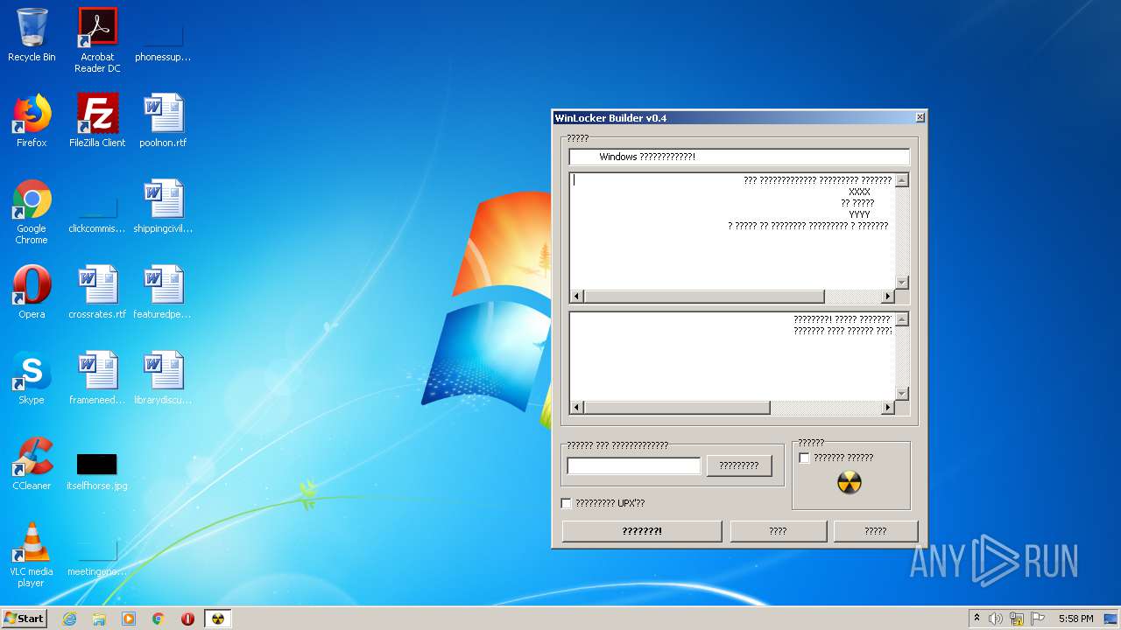Edit the Windows title text field
The image size is (1121, 630).
(x=739, y=157)
